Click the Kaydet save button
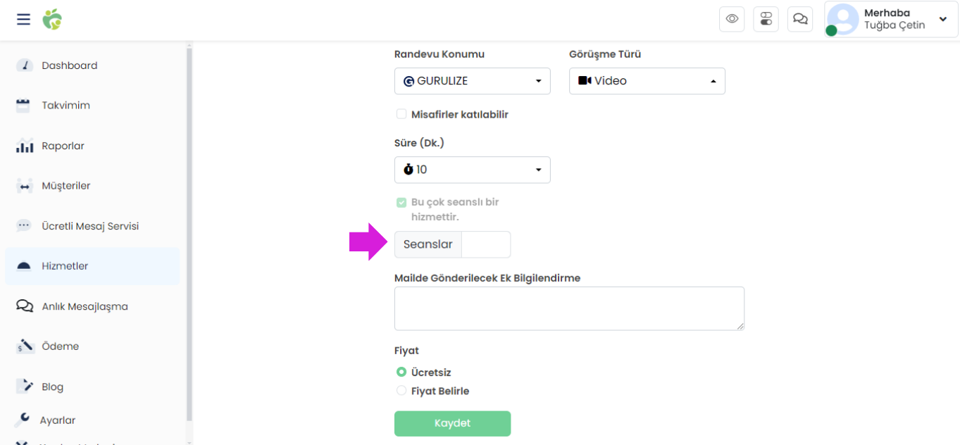 452,424
